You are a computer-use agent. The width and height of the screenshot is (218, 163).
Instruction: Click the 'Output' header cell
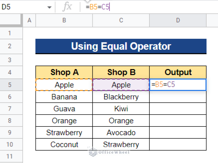pos(178,72)
